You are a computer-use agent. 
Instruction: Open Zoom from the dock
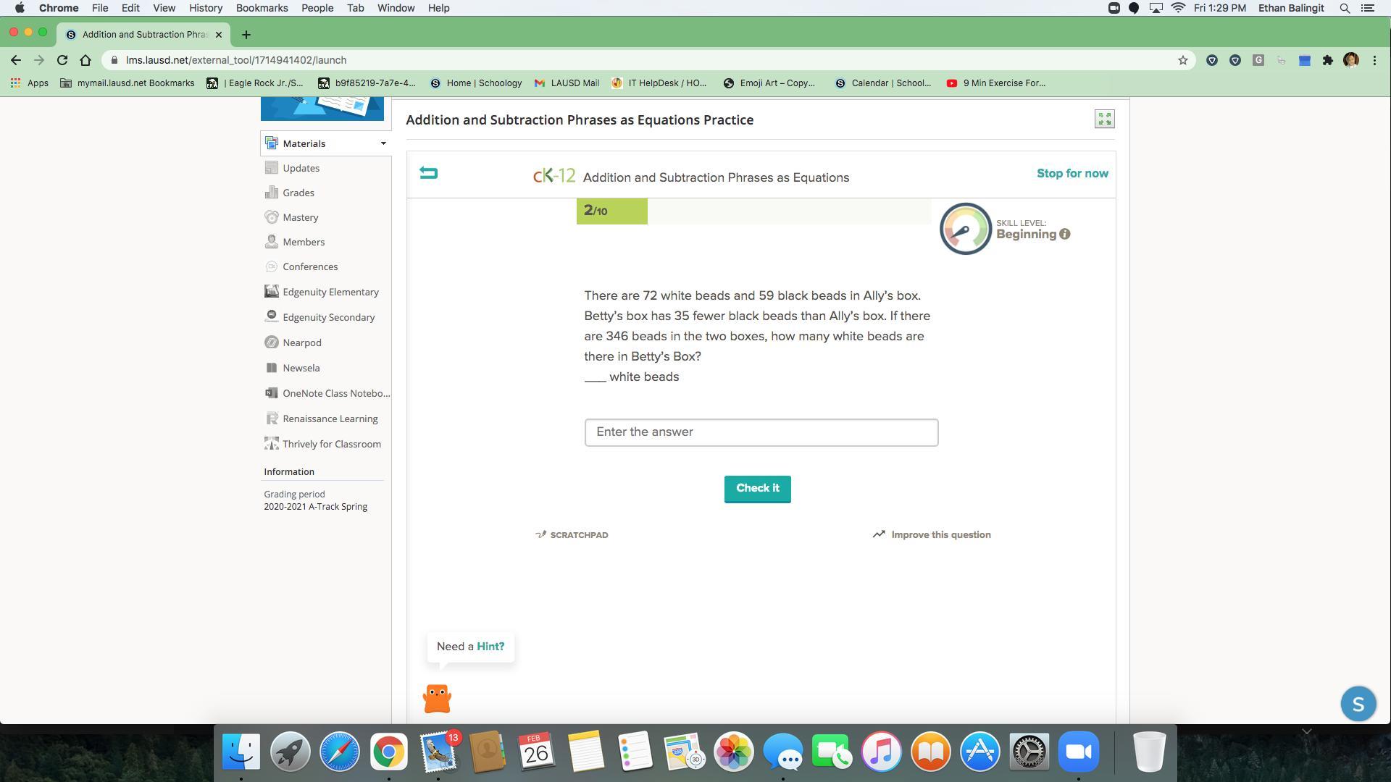1078,752
